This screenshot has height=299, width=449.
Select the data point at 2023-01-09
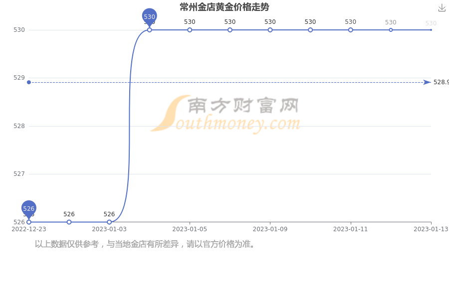(x=270, y=30)
